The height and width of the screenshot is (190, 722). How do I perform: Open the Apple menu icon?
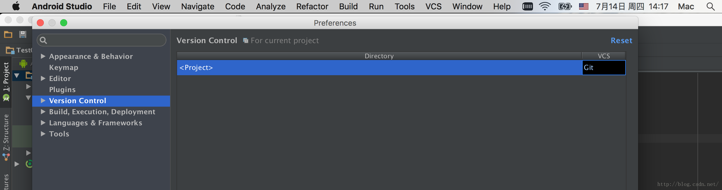point(16,6)
